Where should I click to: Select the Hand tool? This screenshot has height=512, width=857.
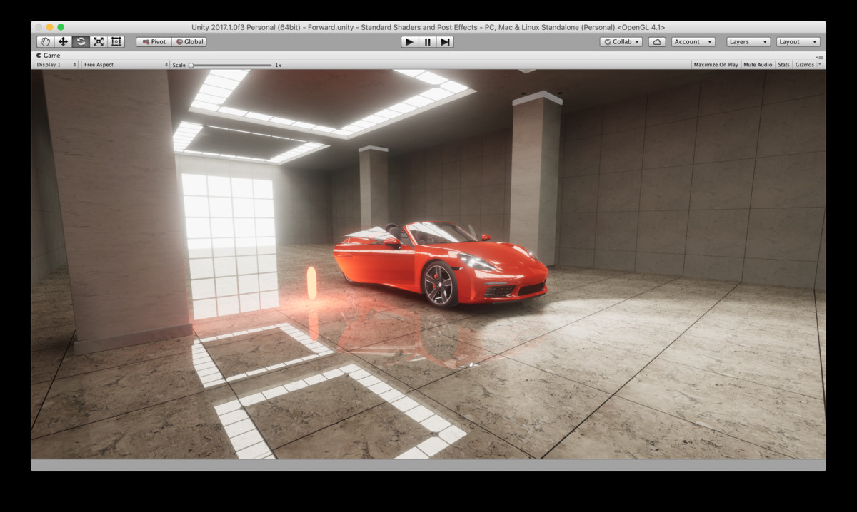(46, 42)
